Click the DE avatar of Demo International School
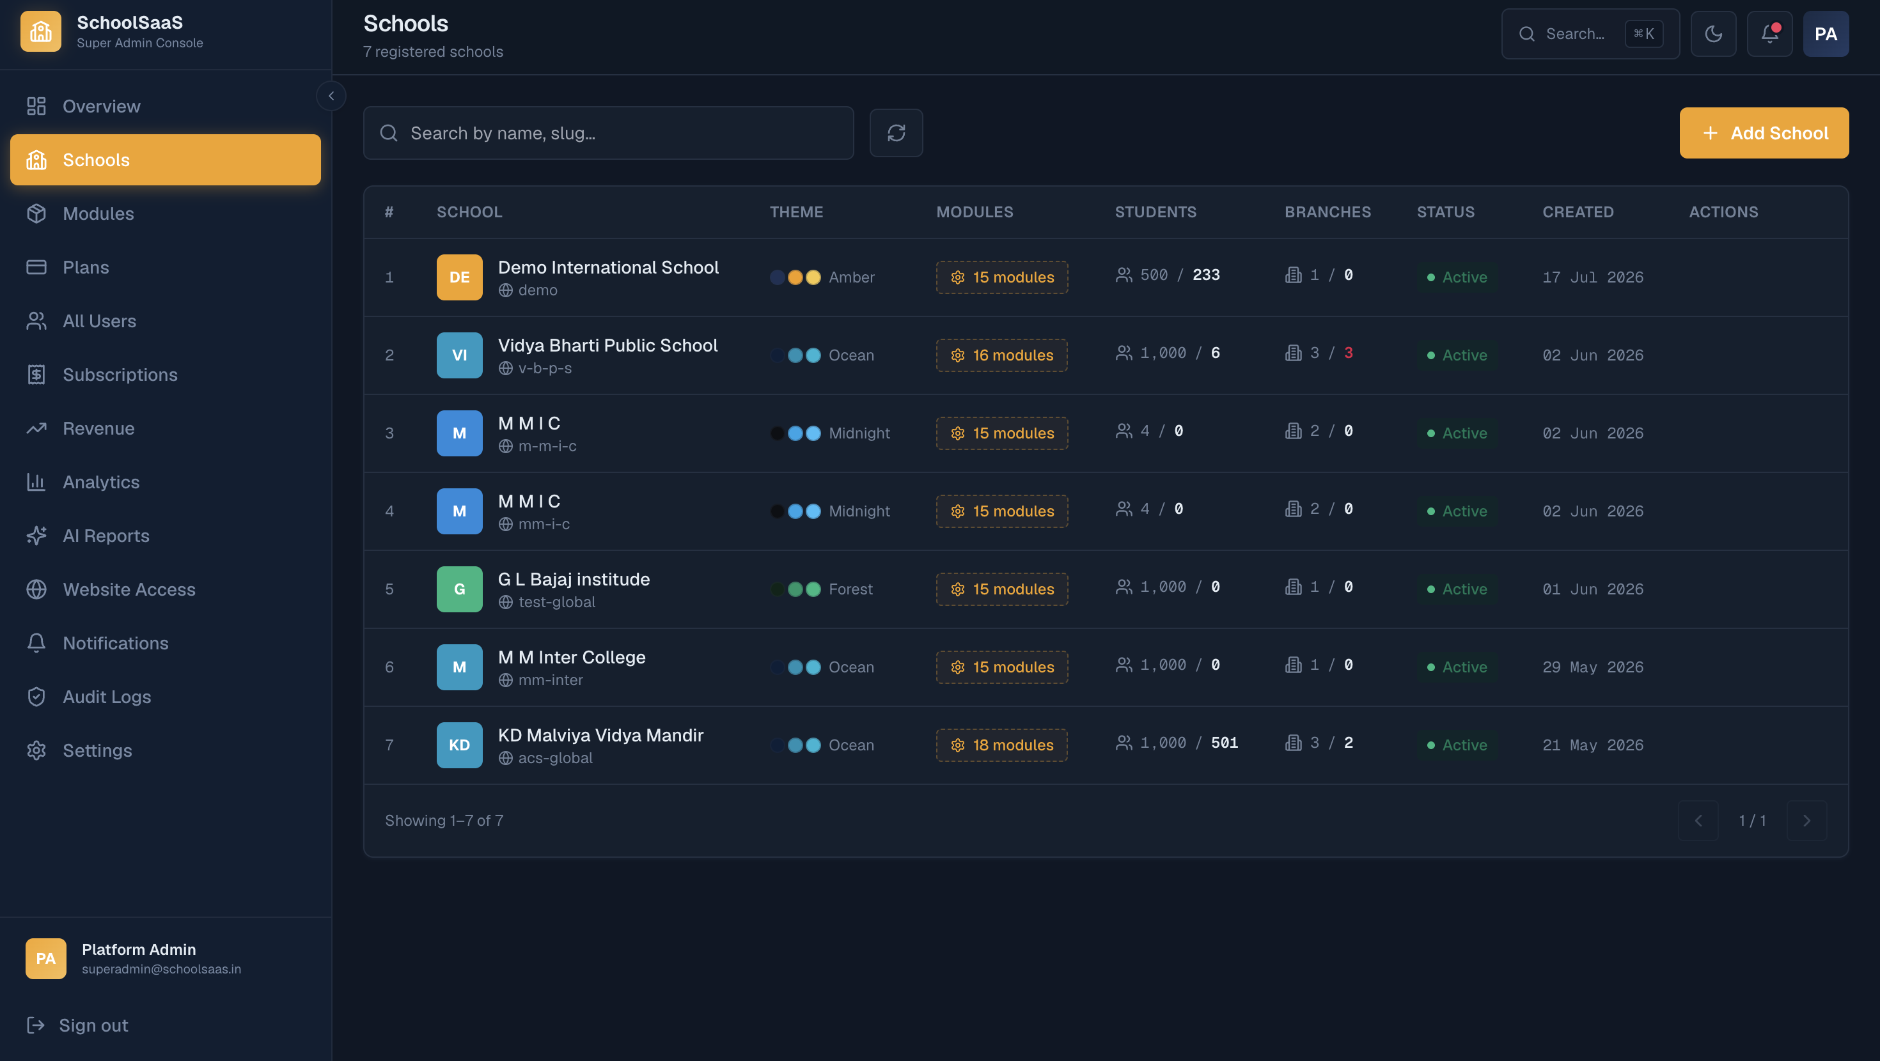The image size is (1880, 1061). (x=460, y=277)
